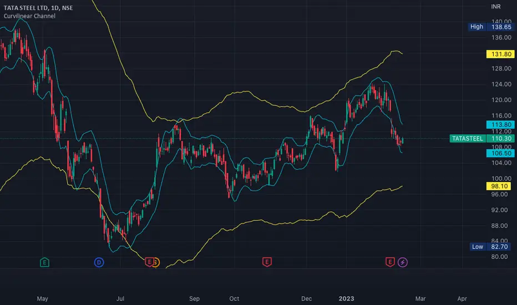Image resolution: width=517 pixels, height=305 pixels.
Task: Click 96.00 on the price axis
Action: (x=500, y=194)
